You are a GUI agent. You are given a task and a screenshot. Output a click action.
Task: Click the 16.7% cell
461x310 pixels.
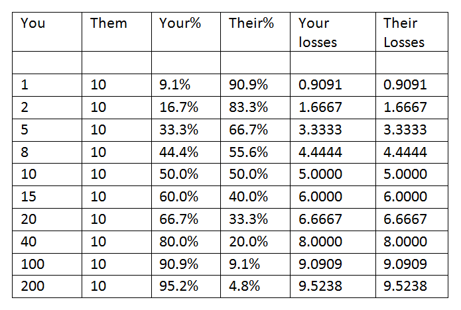186,107
